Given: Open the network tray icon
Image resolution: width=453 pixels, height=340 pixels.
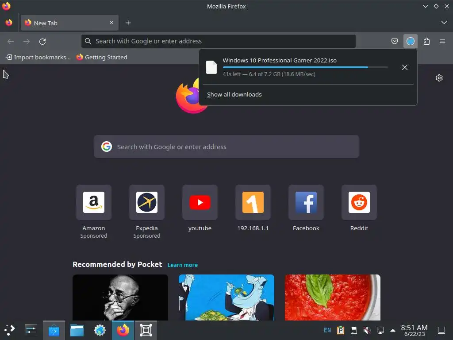Looking at the screenshot, I should [380, 330].
